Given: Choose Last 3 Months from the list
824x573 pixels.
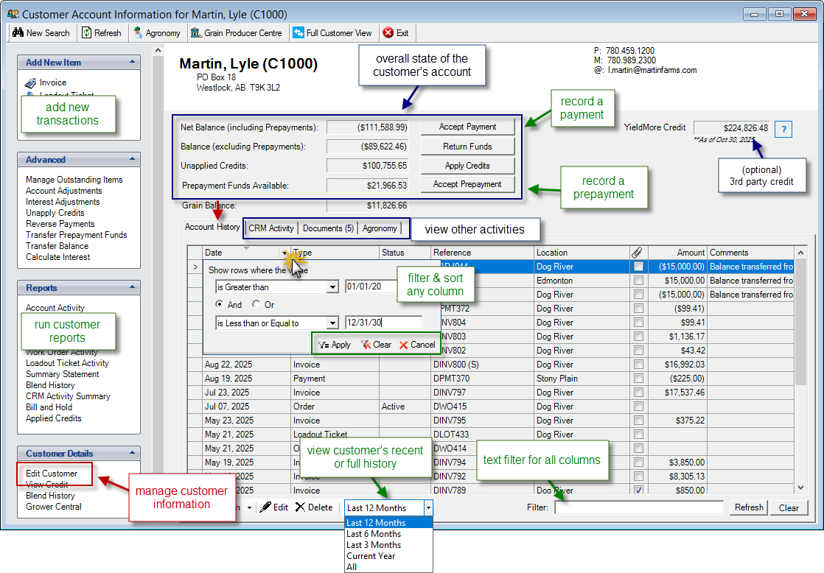Looking at the screenshot, I should [x=388, y=544].
